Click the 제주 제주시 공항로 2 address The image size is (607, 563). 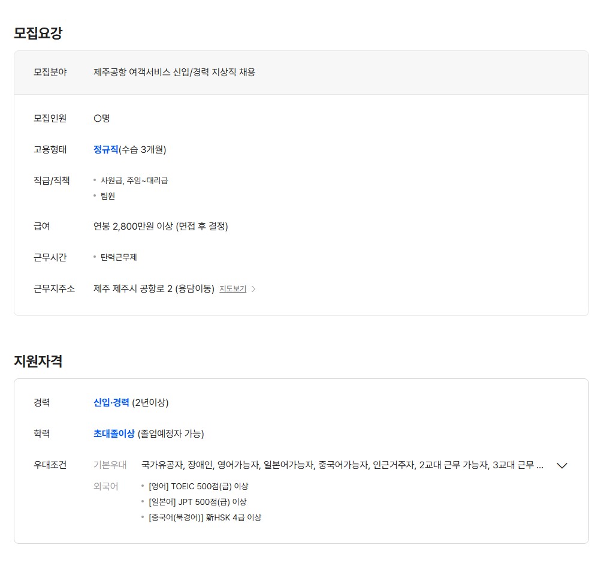[153, 288]
